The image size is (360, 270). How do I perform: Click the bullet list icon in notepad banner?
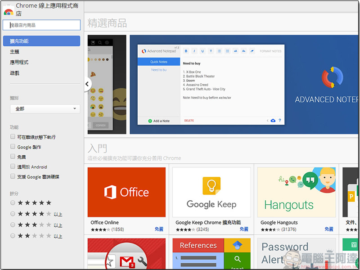coord(227,51)
